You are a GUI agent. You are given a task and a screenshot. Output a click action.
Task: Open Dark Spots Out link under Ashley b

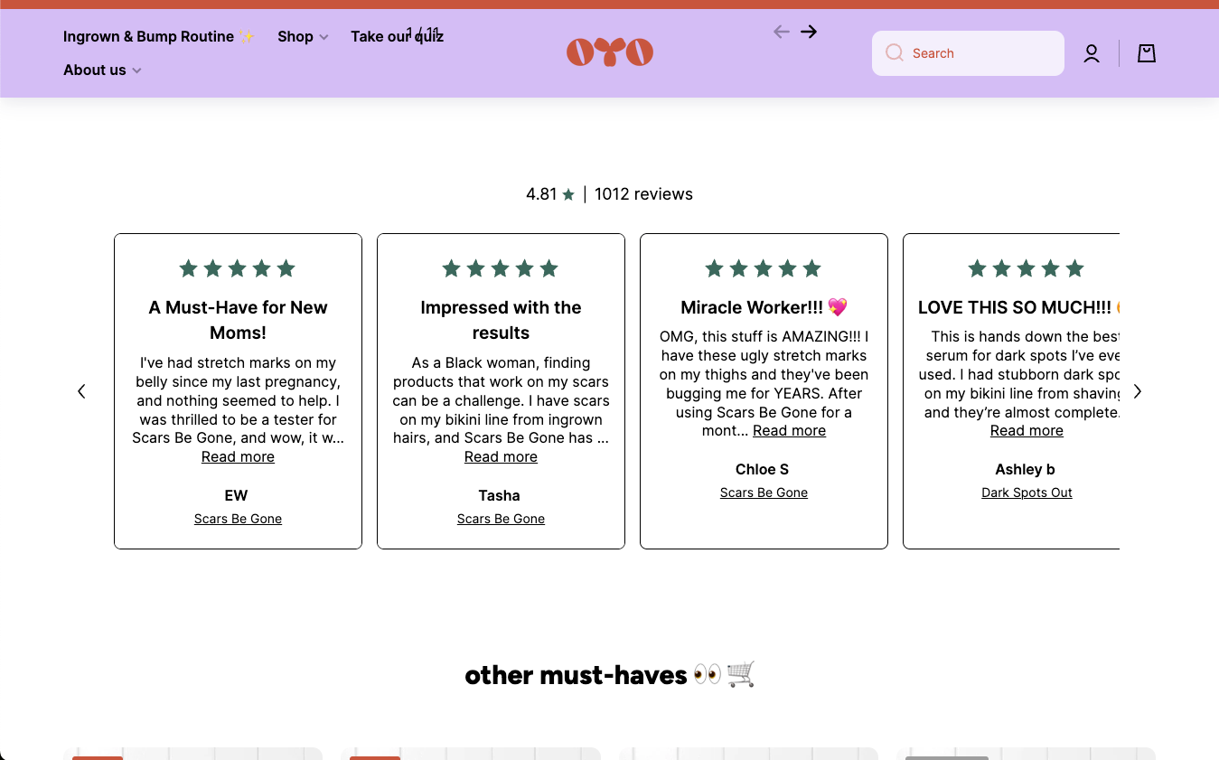click(x=1027, y=493)
